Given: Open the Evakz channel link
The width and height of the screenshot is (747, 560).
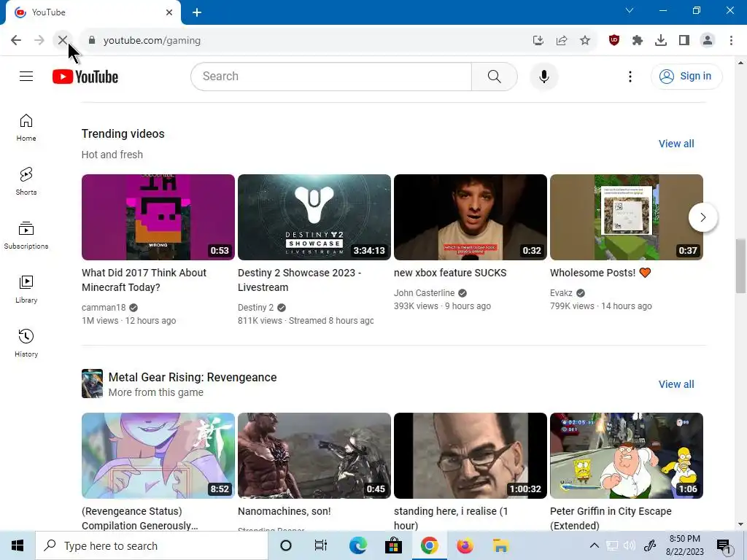Looking at the screenshot, I should pos(561,293).
